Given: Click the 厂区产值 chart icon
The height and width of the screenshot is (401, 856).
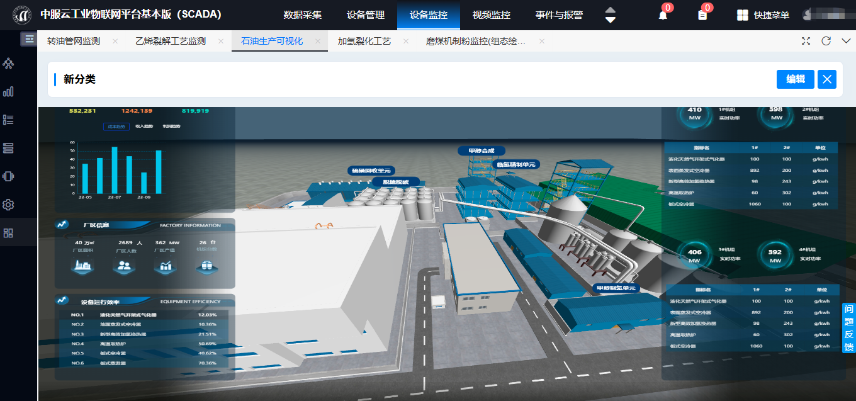Looking at the screenshot, I should click(x=166, y=266).
